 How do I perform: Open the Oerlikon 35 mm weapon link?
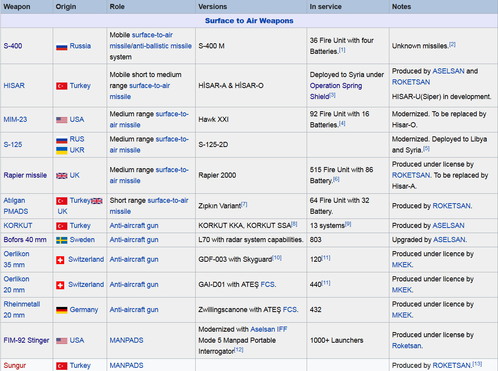pyautogui.click(x=17, y=259)
